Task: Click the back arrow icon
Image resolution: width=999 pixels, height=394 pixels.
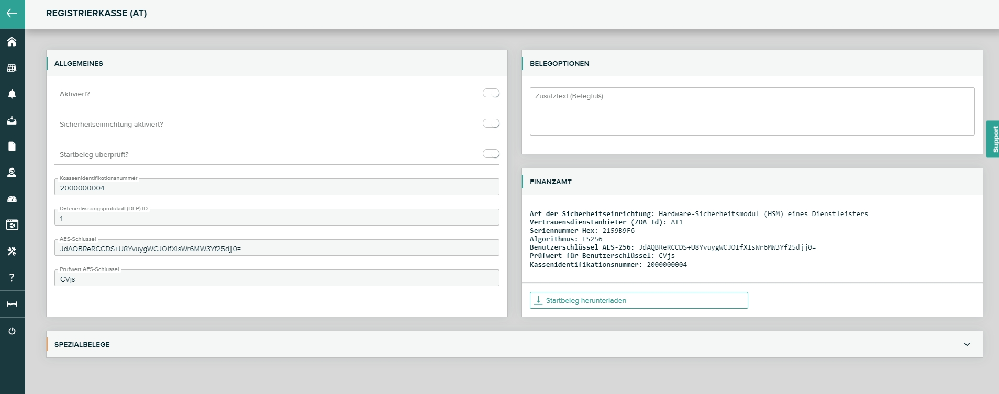Action: point(12,14)
